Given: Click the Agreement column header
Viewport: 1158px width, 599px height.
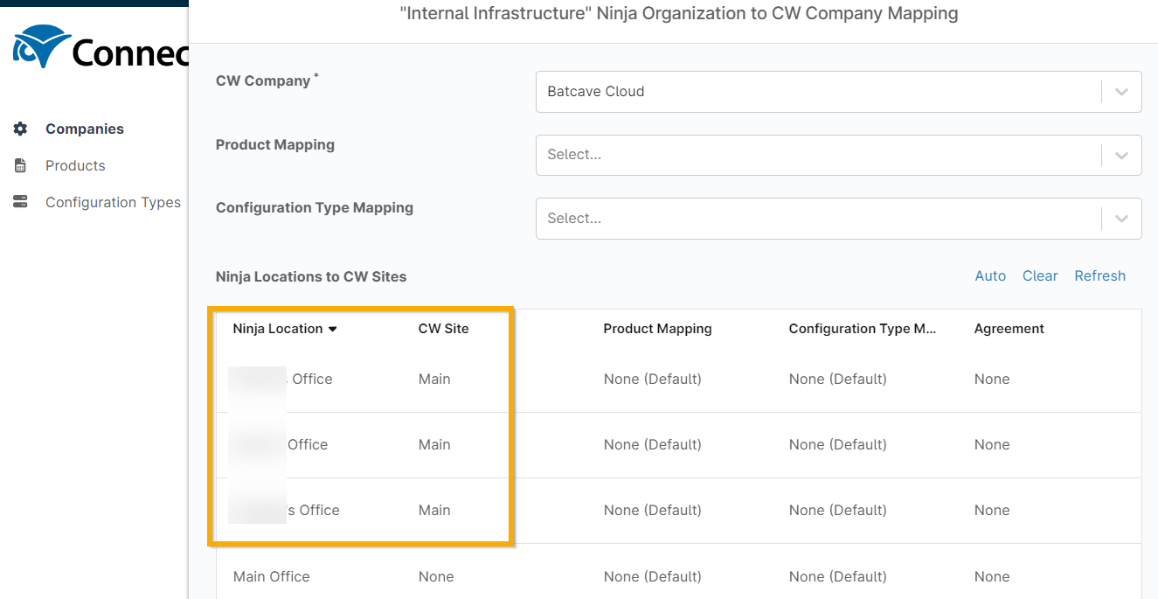Looking at the screenshot, I should [1009, 329].
